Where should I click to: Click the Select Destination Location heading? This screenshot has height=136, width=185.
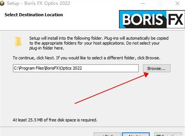pos(34,15)
